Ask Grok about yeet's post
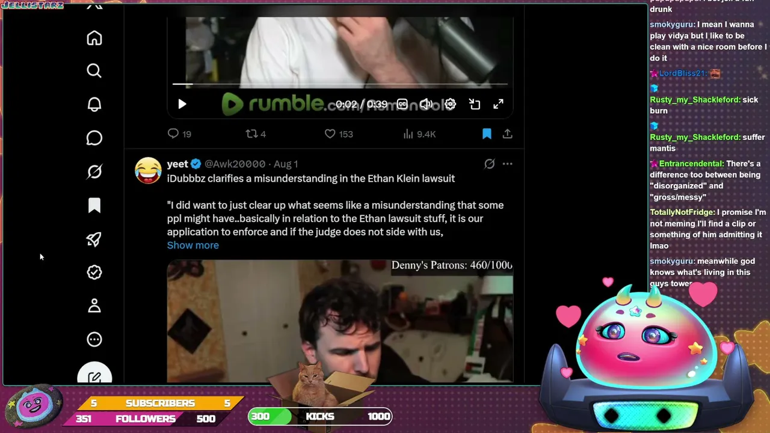 [x=490, y=164]
